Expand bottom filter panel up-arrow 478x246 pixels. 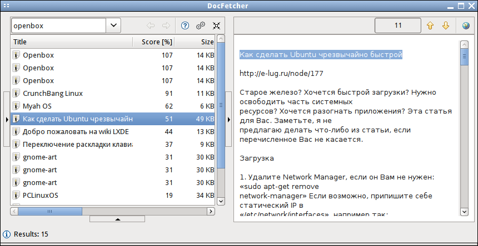[117, 219]
